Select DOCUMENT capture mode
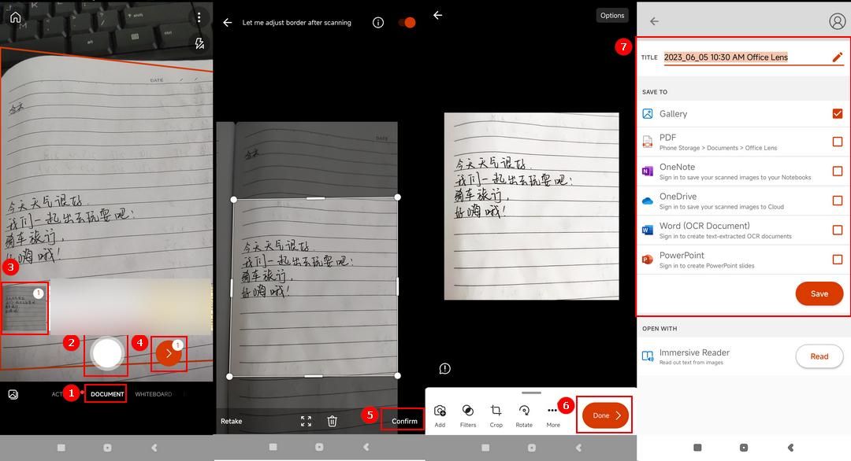Image resolution: width=851 pixels, height=461 pixels. tap(106, 393)
